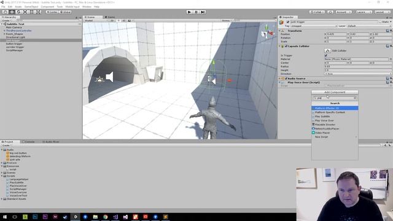Click the directional light sun gizmo

tap(99, 80)
